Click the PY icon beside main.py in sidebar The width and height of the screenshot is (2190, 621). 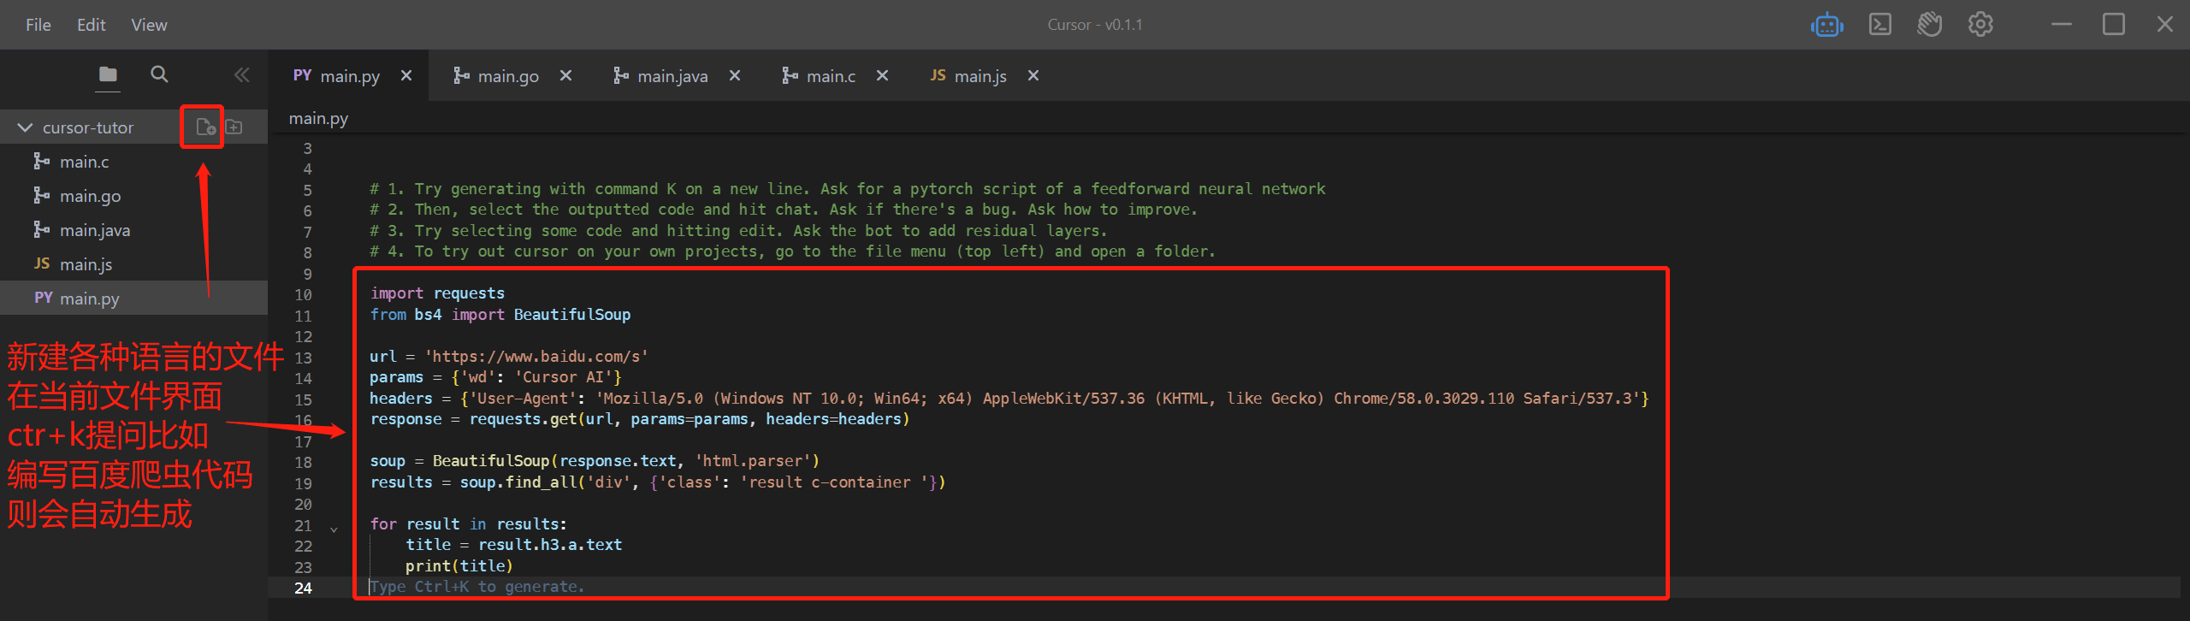[x=43, y=298]
